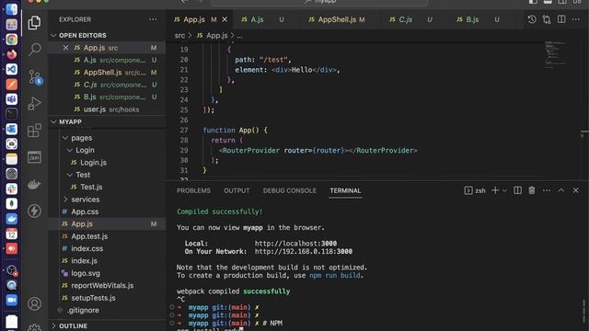Open terminal panel more actions ellipsis
This screenshot has height=331, width=589.
point(547,190)
